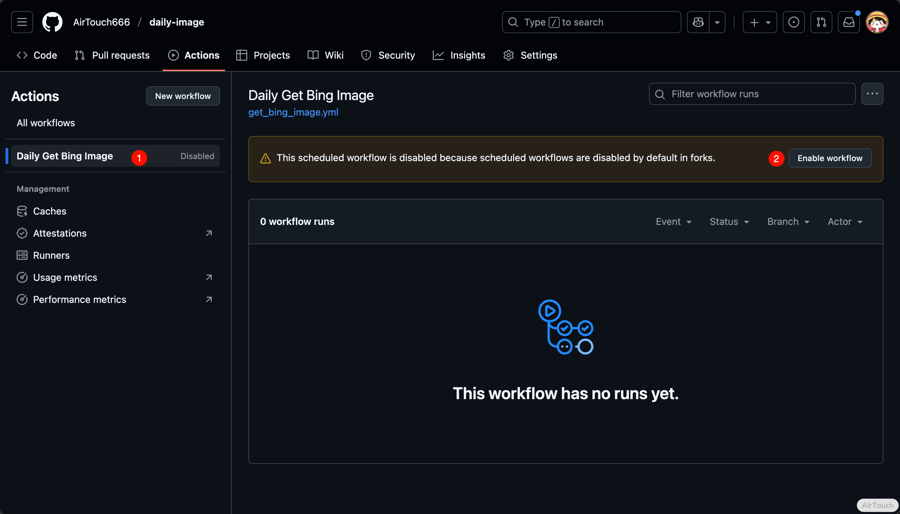The image size is (900, 514).
Task: Open the Issues icon in header
Action: click(x=793, y=22)
